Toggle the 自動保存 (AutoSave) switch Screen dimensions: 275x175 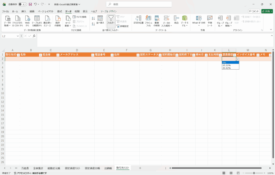[23, 4]
